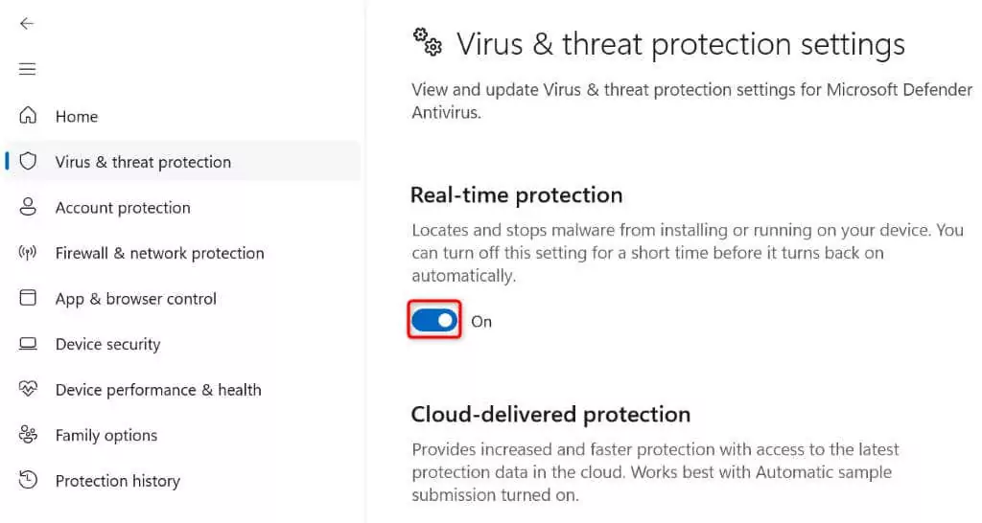The height and width of the screenshot is (523, 982).
Task: Select Family options label in sidebar
Action: point(106,436)
